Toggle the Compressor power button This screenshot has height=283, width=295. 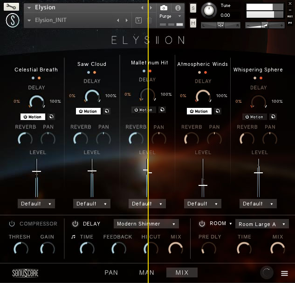[12, 224]
